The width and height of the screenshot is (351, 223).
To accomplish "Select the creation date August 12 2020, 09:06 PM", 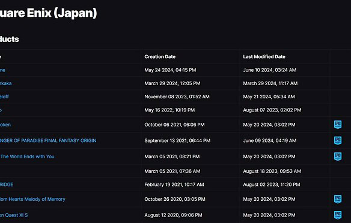I will pyautogui.click(x=173, y=215).
